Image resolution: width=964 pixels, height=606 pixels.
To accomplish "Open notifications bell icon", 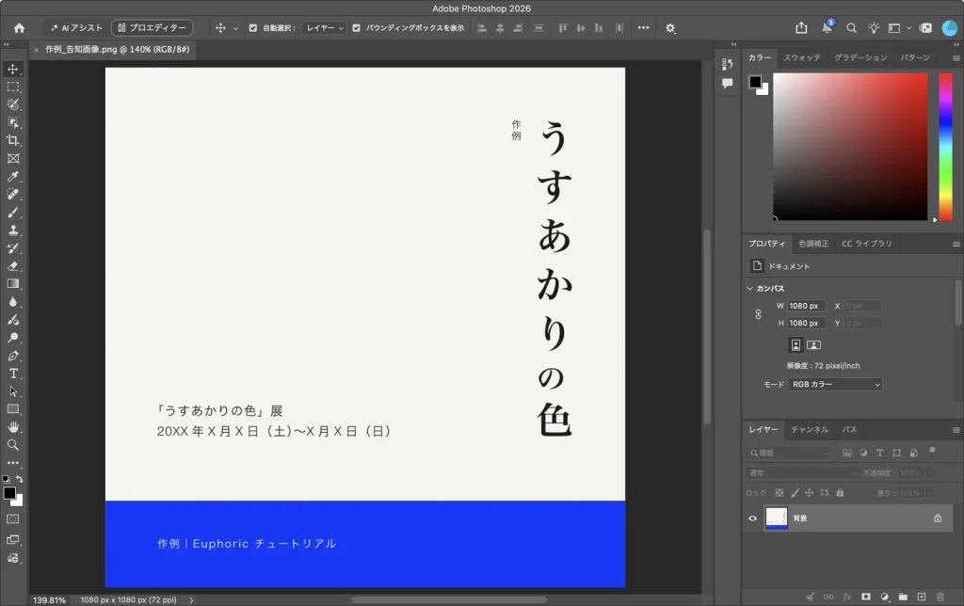I will tap(827, 27).
